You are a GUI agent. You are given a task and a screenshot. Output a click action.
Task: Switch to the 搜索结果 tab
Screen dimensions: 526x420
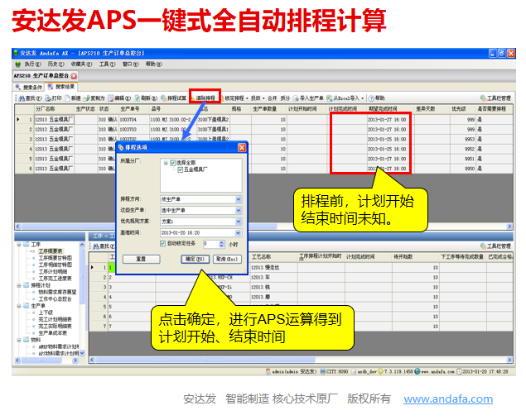pyautogui.click(x=62, y=87)
